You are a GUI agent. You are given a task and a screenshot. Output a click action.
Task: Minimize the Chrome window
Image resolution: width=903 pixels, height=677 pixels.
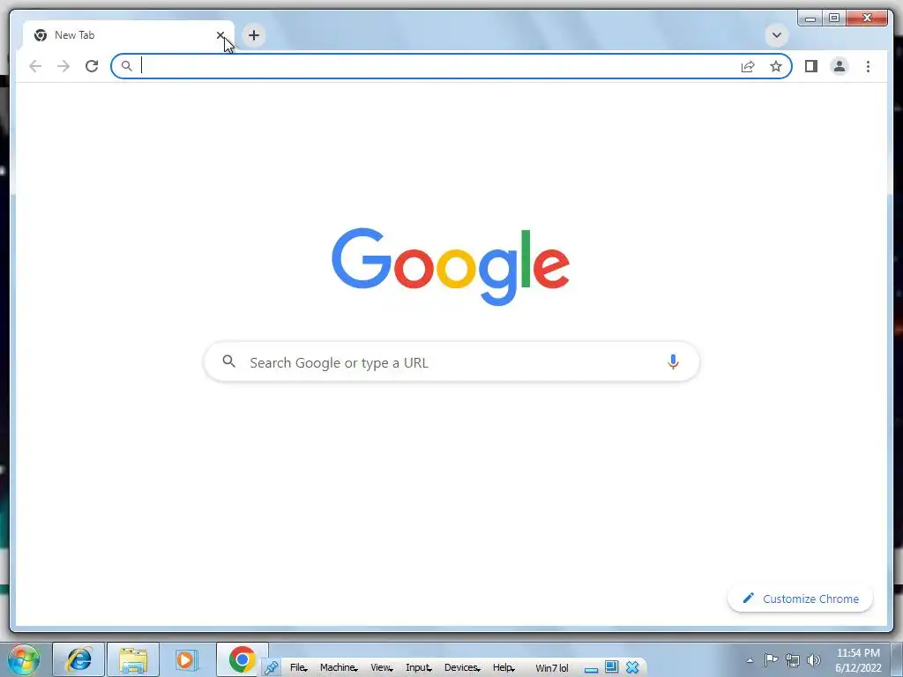click(x=810, y=19)
